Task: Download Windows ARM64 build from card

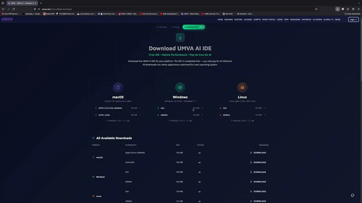Action: (180, 115)
